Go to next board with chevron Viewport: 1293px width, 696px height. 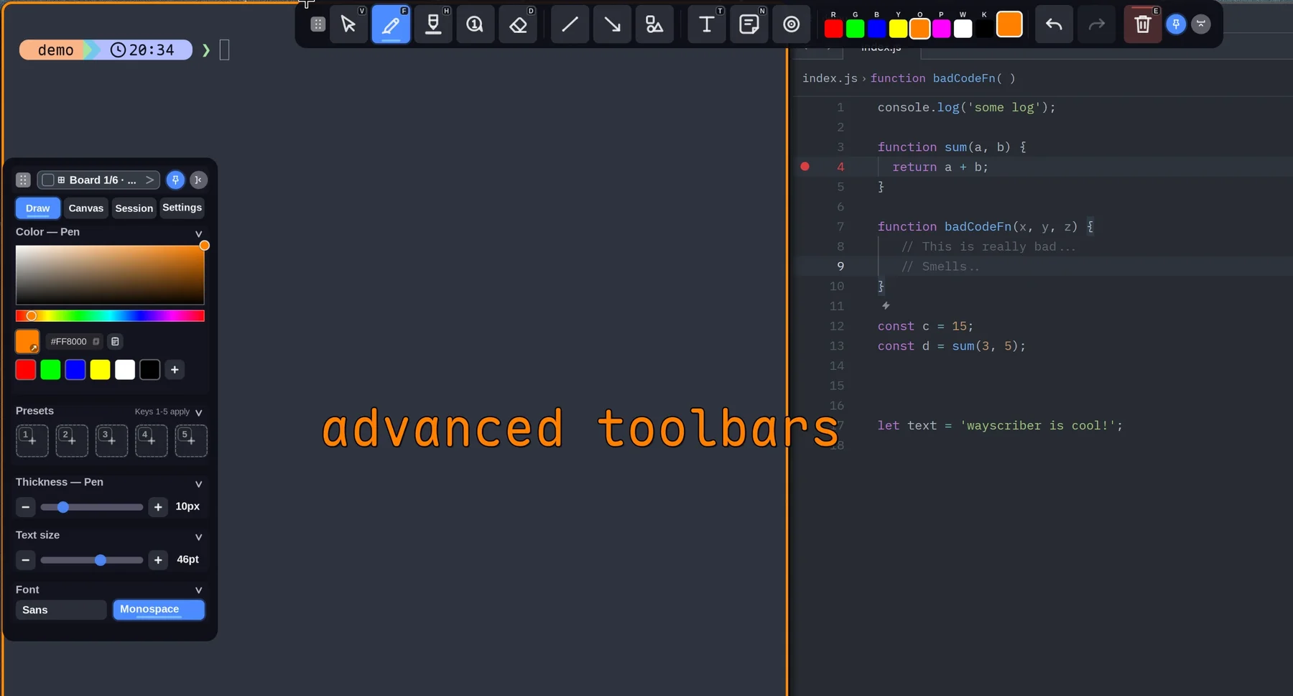pos(149,180)
